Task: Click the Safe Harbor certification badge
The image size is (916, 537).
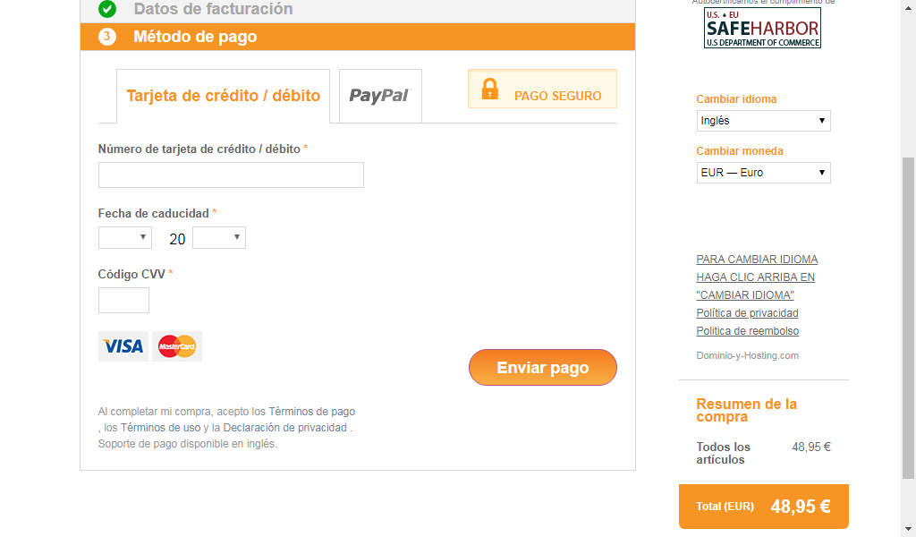Action: [762, 28]
